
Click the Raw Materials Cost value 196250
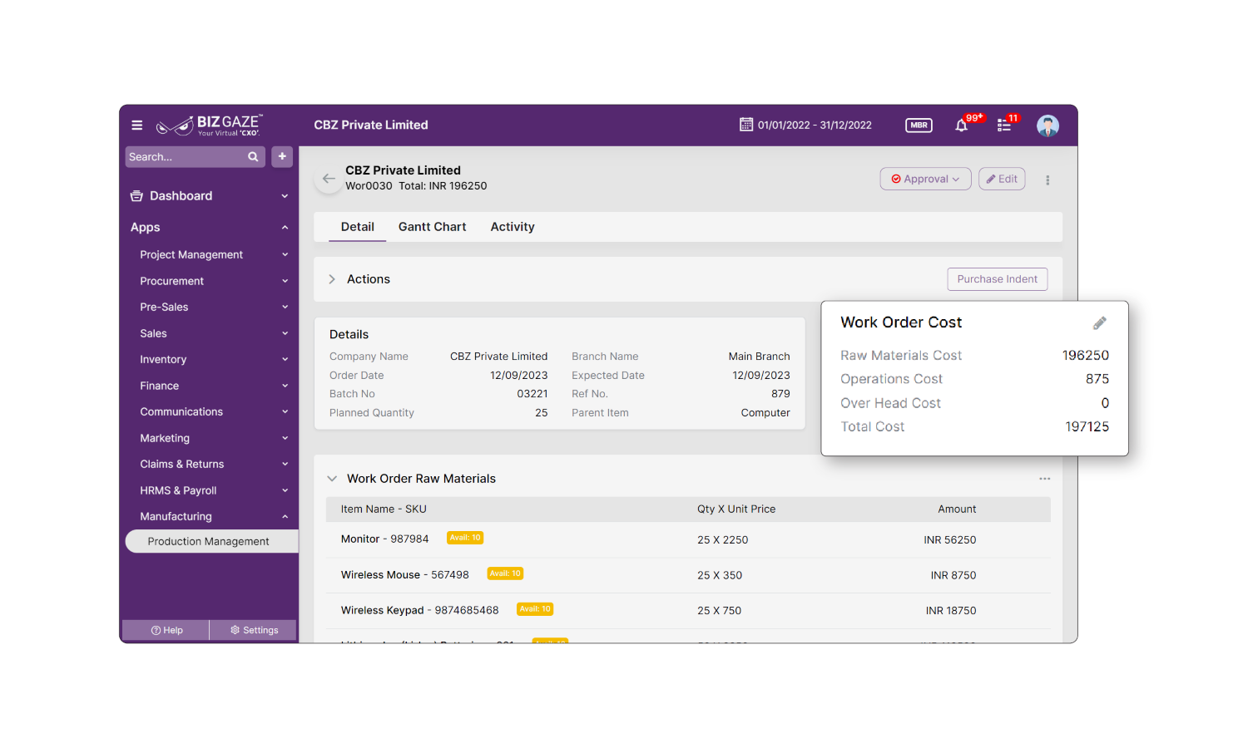[1085, 356]
